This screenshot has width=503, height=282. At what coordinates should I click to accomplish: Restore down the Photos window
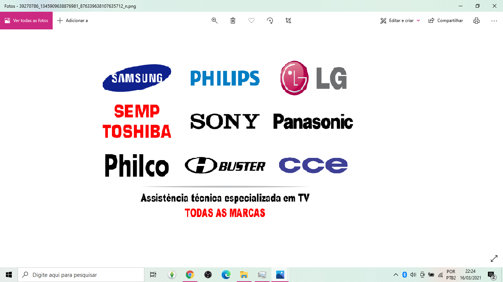tap(478, 6)
